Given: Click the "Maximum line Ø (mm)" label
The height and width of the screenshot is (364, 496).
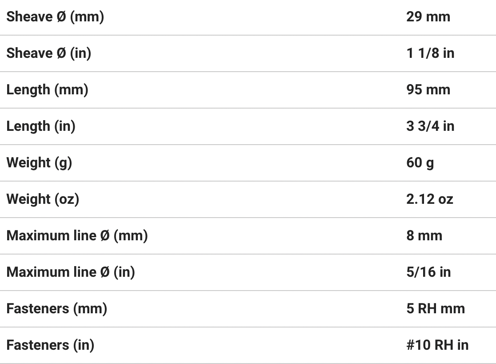Looking at the screenshot, I should coord(77,236).
